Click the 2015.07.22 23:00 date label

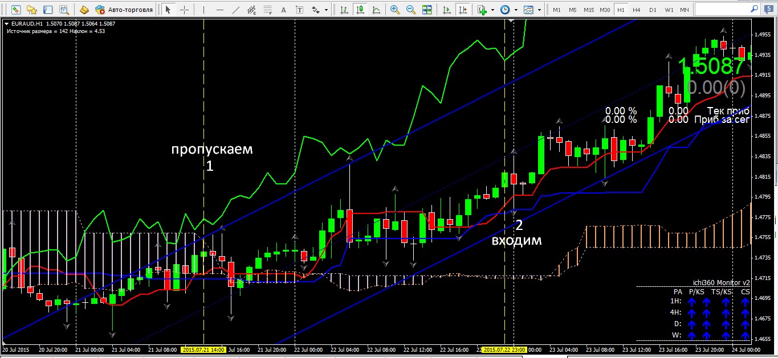pos(505,349)
